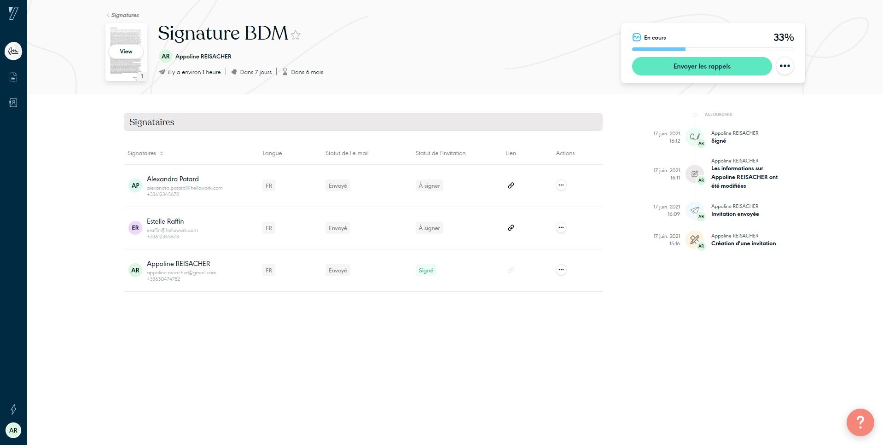Open actions menu for Alexandra Patard
883x445 pixels.
point(561,185)
